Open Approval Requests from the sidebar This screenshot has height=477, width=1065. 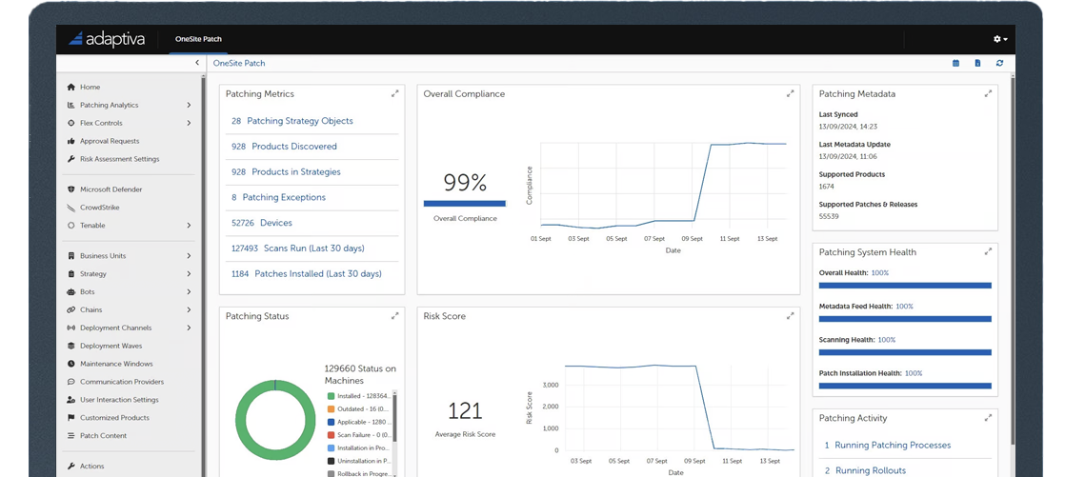pyautogui.click(x=109, y=141)
